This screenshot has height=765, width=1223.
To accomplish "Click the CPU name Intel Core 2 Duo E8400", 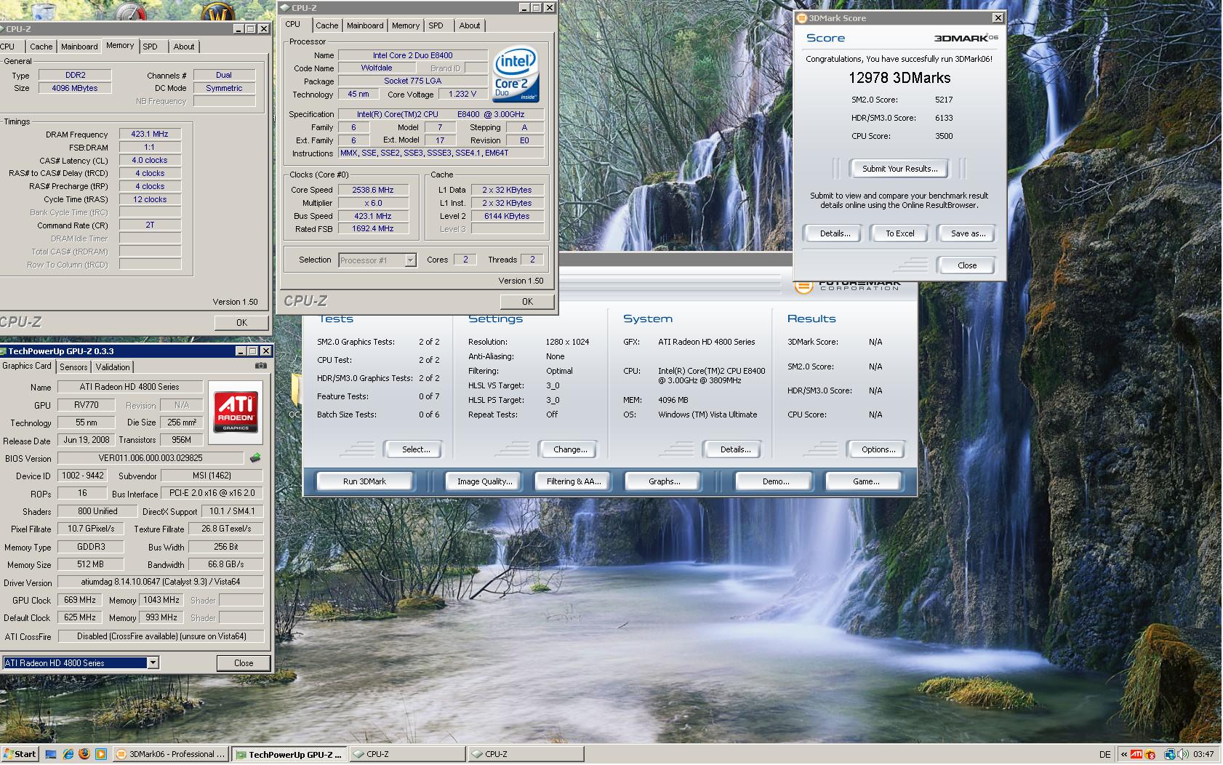I will click(x=412, y=55).
